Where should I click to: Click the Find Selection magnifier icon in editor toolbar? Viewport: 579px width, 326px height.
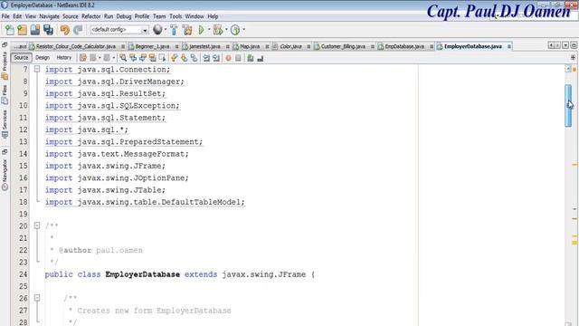(x=123, y=58)
